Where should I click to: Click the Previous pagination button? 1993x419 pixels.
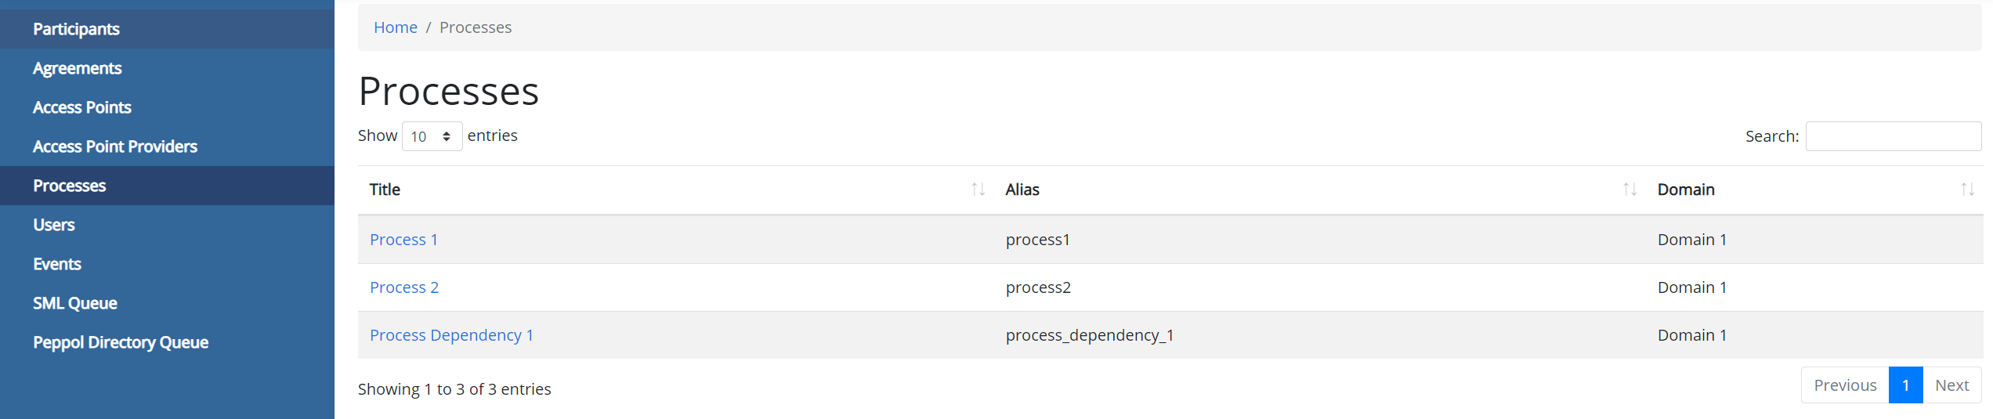point(1845,385)
